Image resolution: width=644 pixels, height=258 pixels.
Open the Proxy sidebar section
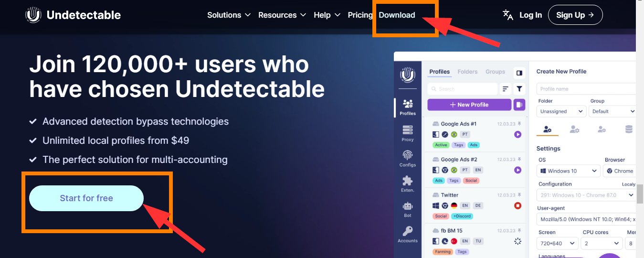click(408, 133)
